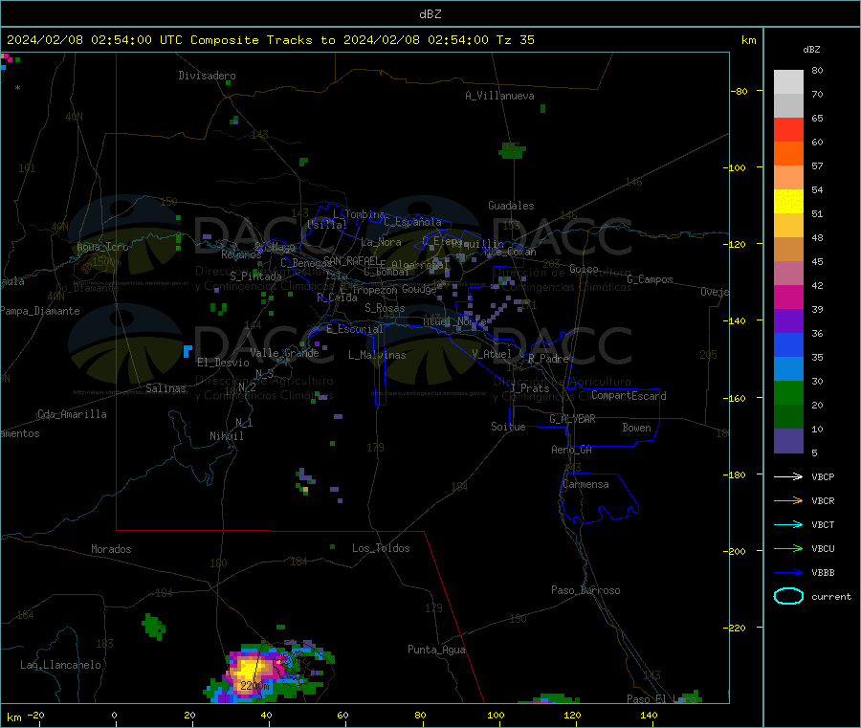Click the 'Soitue' place label

(508, 427)
